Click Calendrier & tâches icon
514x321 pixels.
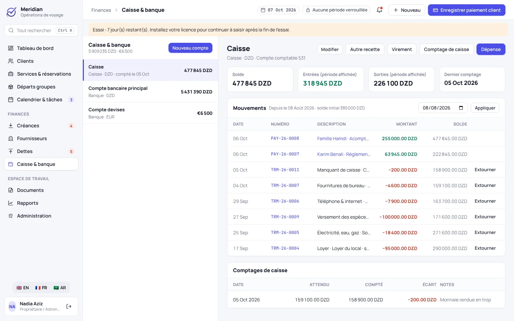coord(11,100)
